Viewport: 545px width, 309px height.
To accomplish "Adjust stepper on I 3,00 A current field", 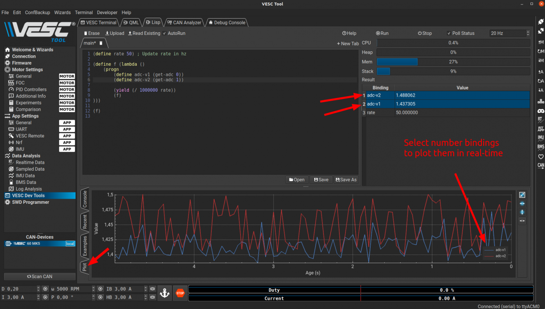I will pos(38,298).
